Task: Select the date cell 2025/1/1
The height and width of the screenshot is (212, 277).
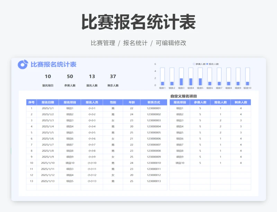Action: click(x=48, y=108)
